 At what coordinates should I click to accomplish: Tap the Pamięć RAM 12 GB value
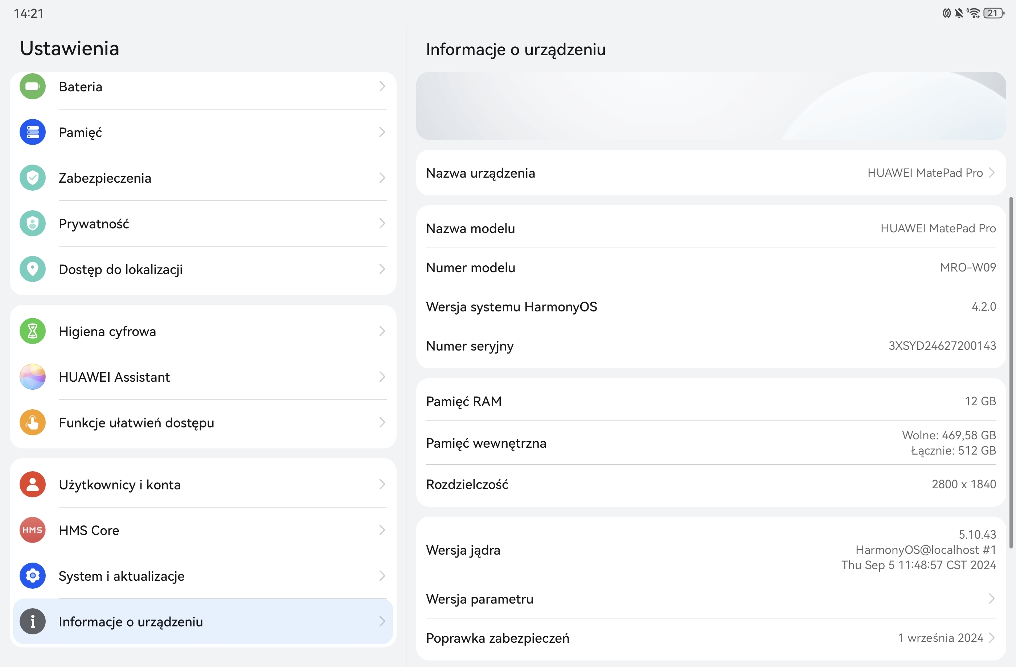pos(980,401)
